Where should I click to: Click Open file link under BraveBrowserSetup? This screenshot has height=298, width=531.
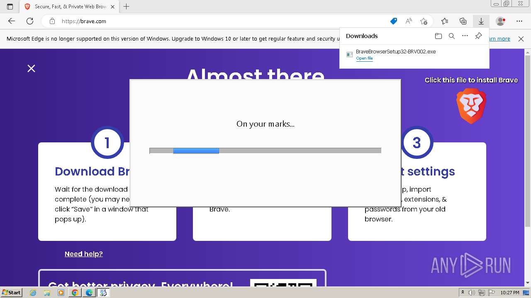point(364,58)
